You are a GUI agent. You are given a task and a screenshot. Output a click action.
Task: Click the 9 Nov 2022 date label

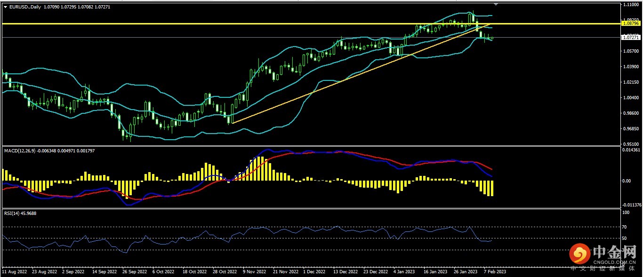coord(253,272)
